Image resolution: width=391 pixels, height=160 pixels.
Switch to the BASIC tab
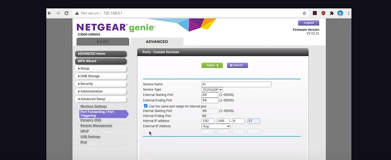pos(102,42)
